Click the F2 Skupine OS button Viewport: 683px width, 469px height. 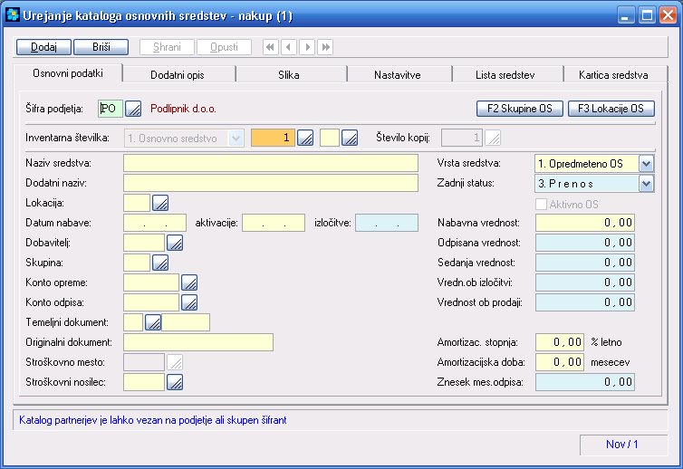tap(519, 109)
